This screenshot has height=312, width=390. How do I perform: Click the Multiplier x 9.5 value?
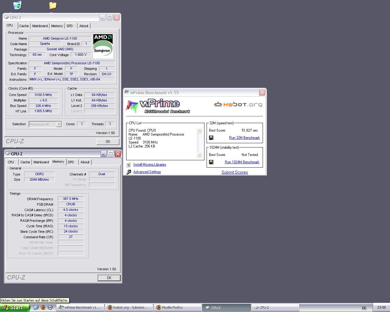(x=43, y=100)
